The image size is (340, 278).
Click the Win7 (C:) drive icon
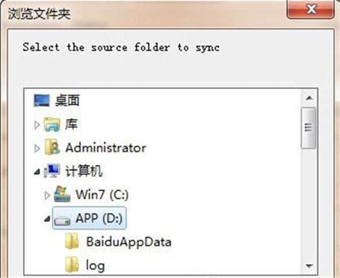click(x=62, y=194)
